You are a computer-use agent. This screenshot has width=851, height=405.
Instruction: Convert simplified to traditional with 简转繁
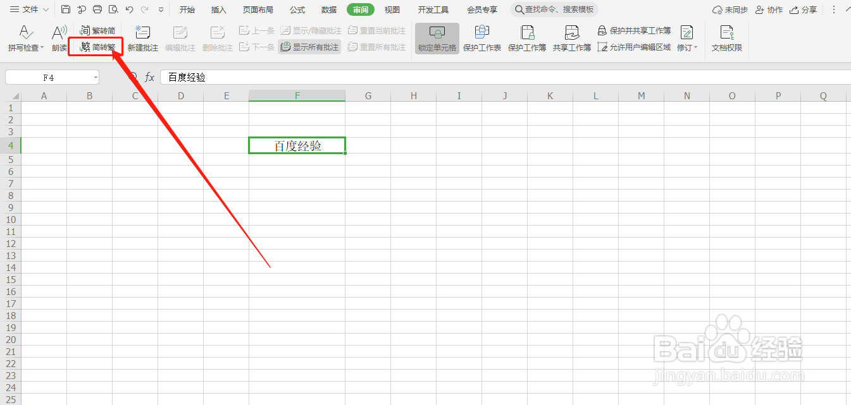tap(97, 47)
